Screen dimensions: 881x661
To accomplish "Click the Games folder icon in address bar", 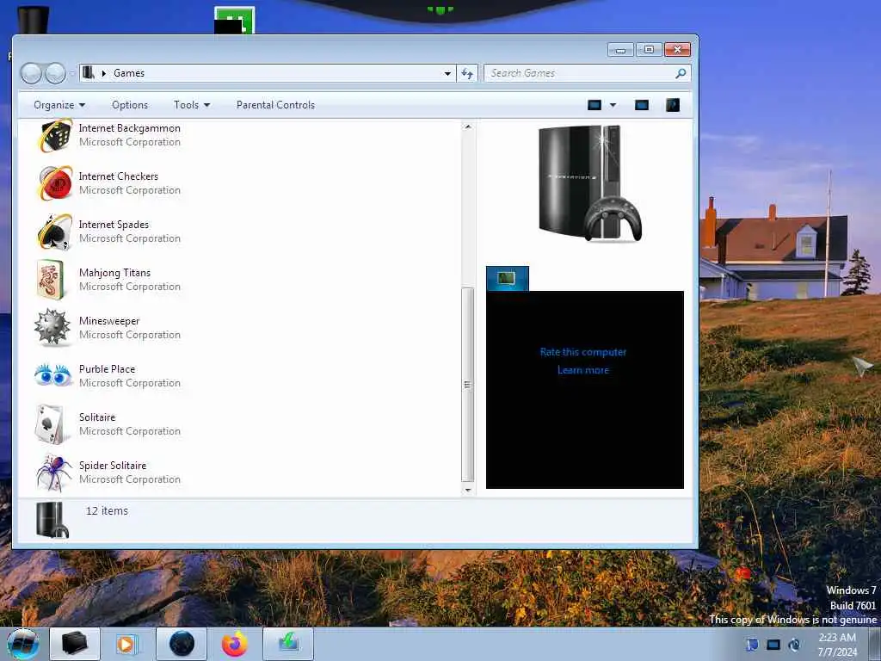I will point(89,72).
